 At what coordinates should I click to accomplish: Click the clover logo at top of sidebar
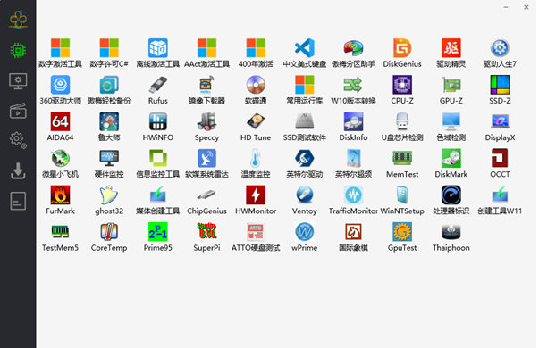coord(18,20)
